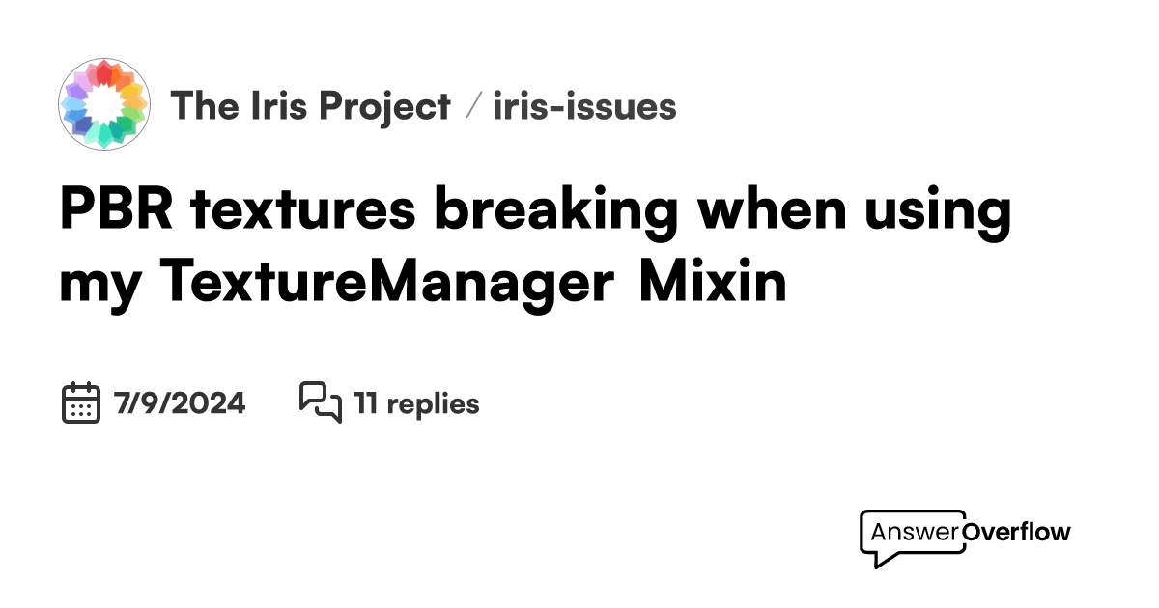Open the 11 replies text
Viewport: 1159px width, 608px height.
(416, 402)
